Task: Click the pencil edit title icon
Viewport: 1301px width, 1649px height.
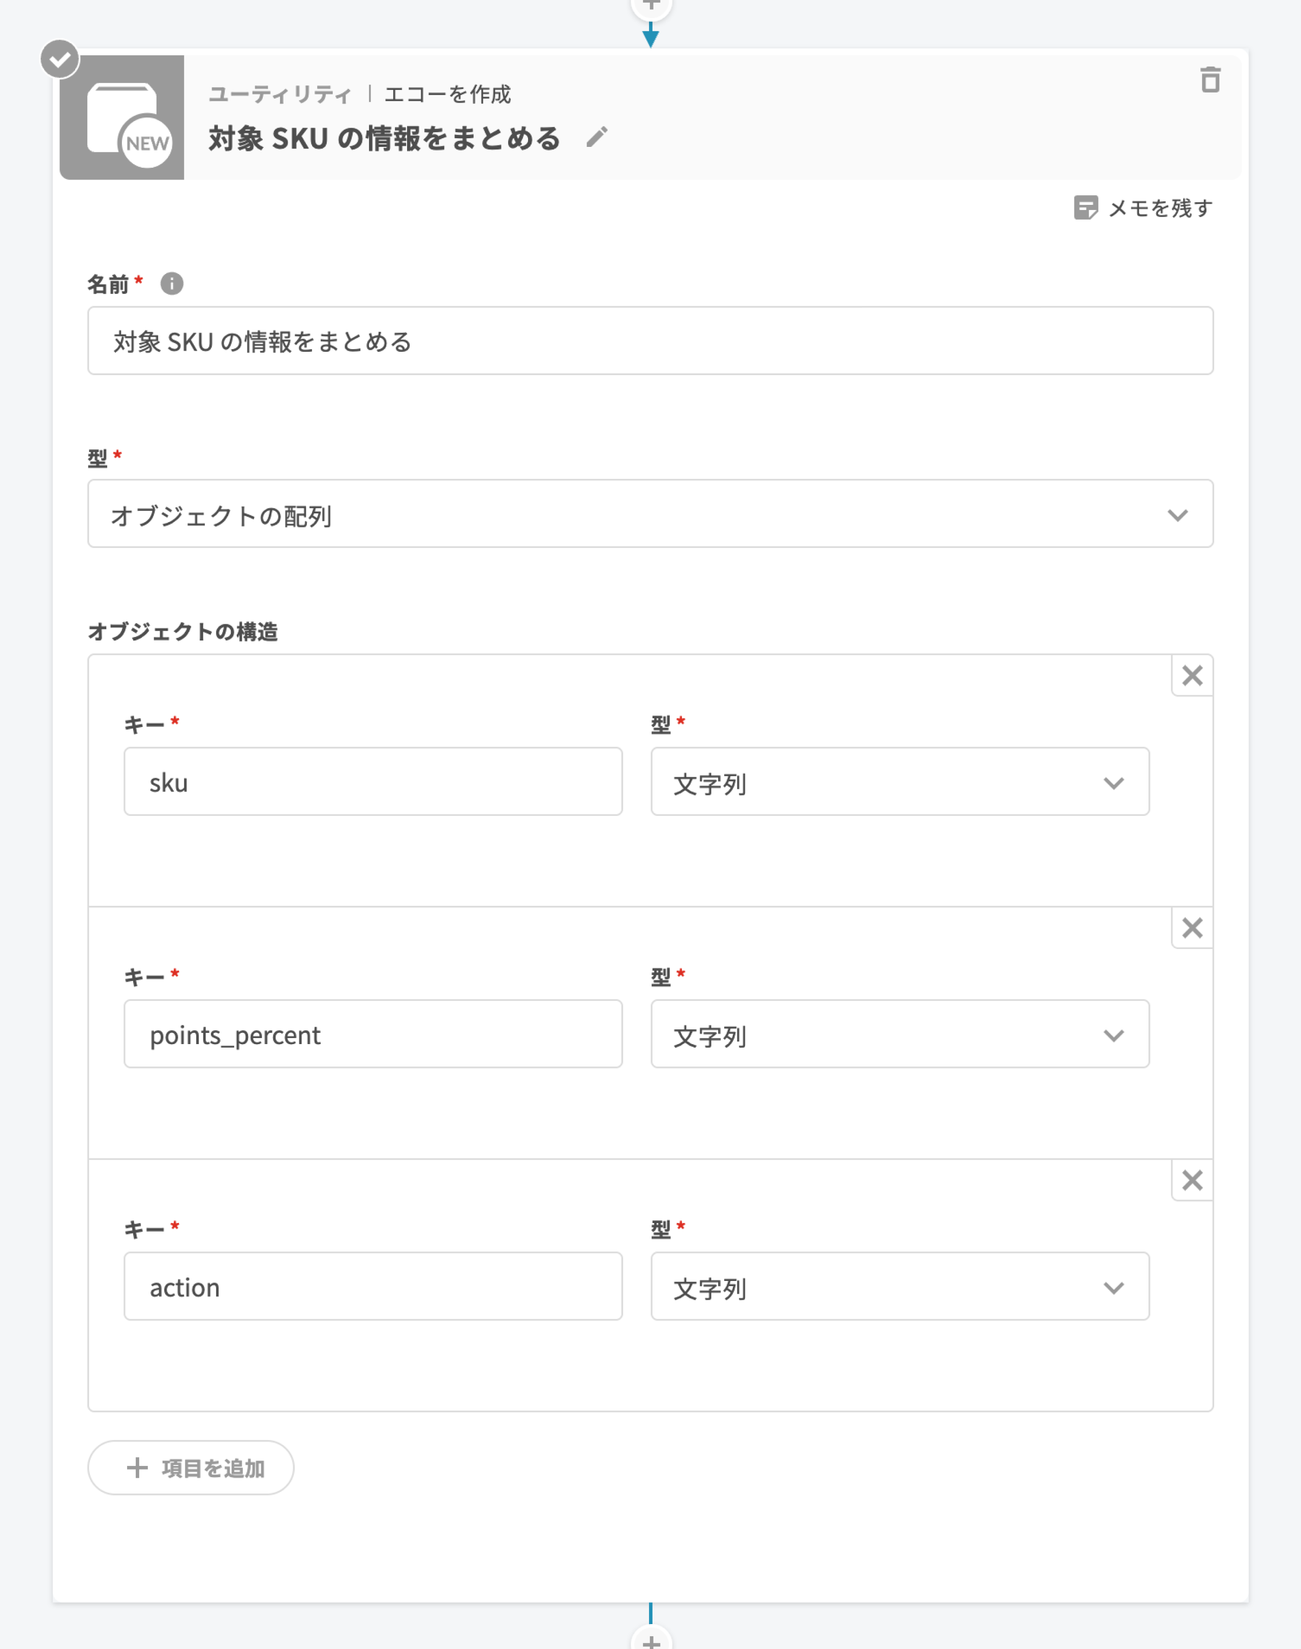Action: click(x=597, y=137)
